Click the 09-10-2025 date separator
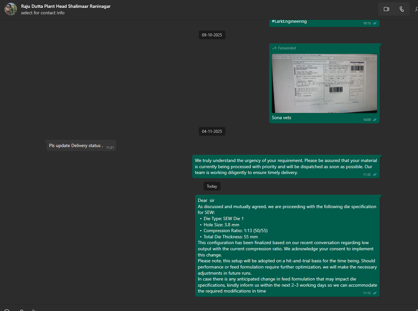This screenshot has width=418, height=311. pos(212,35)
